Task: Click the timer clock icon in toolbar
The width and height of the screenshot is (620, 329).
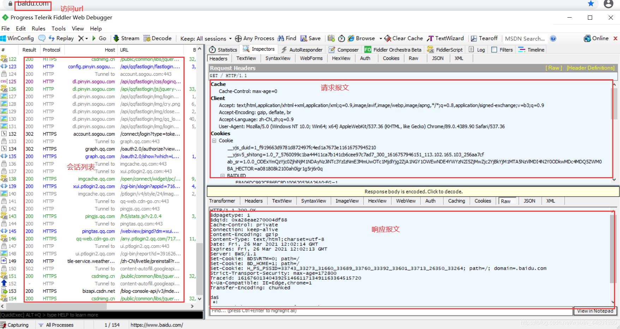Action: 342,38
